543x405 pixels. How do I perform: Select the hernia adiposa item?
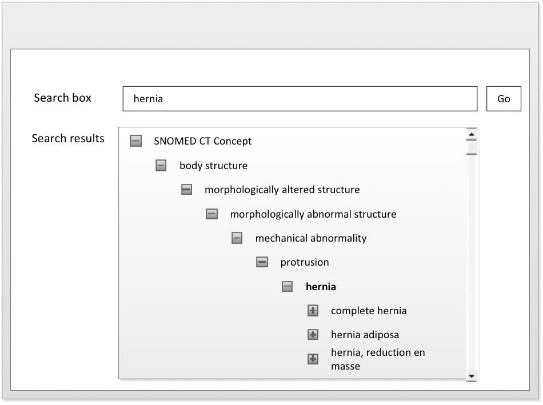(x=365, y=335)
